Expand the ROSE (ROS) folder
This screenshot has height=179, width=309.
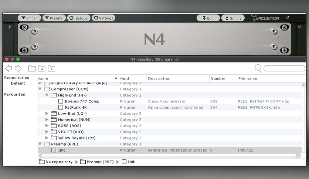47,126
